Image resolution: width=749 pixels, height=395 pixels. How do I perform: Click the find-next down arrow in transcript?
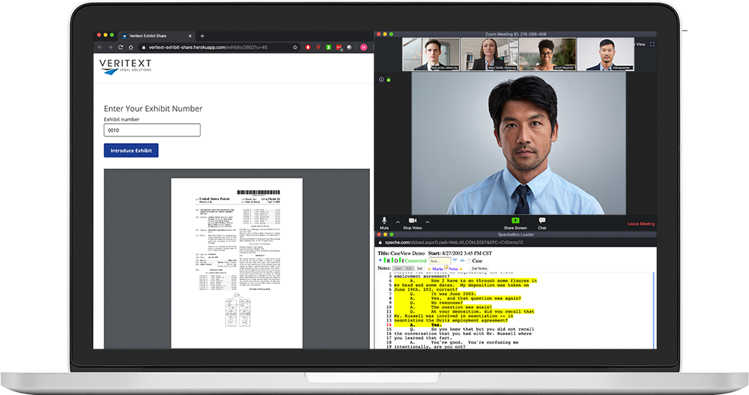click(454, 261)
